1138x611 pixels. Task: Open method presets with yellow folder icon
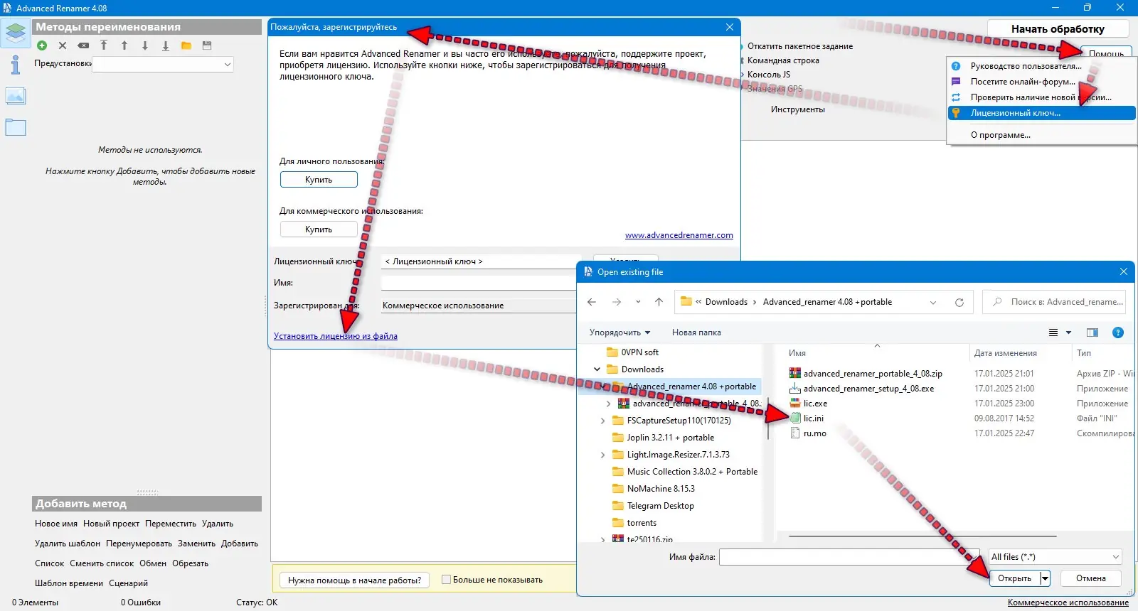[186, 45]
